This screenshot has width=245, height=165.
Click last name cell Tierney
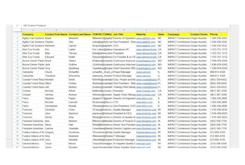point(80,53)
